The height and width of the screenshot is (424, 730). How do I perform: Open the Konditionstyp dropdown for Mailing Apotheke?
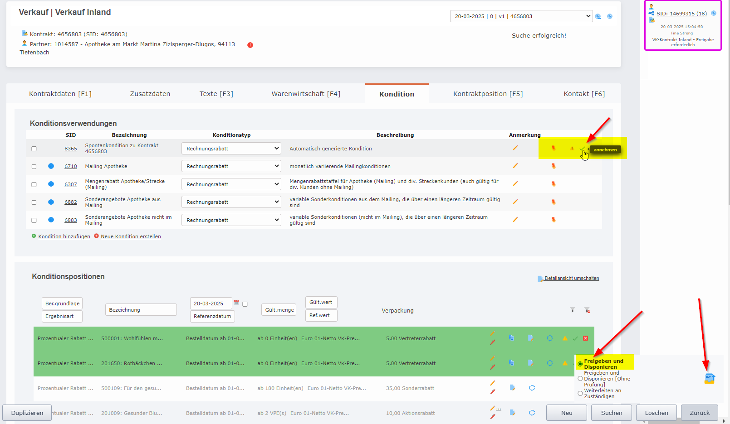pyautogui.click(x=231, y=166)
